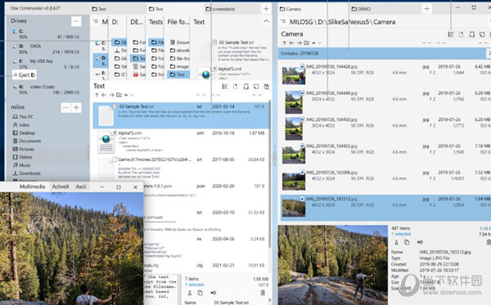Select the Game.of.Thrones.S07E02 srt file

pyautogui.click(x=181, y=168)
